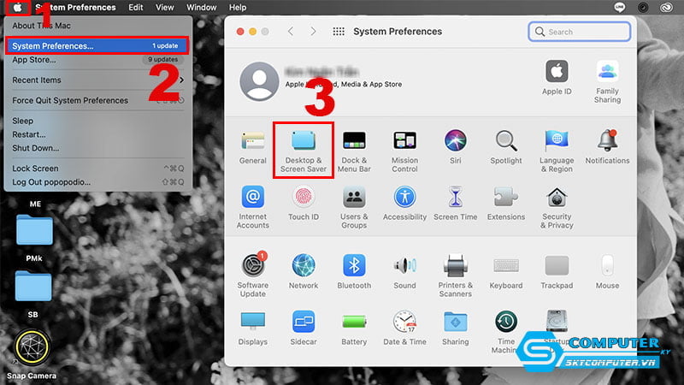Open Family Sharing settings

[607, 81]
